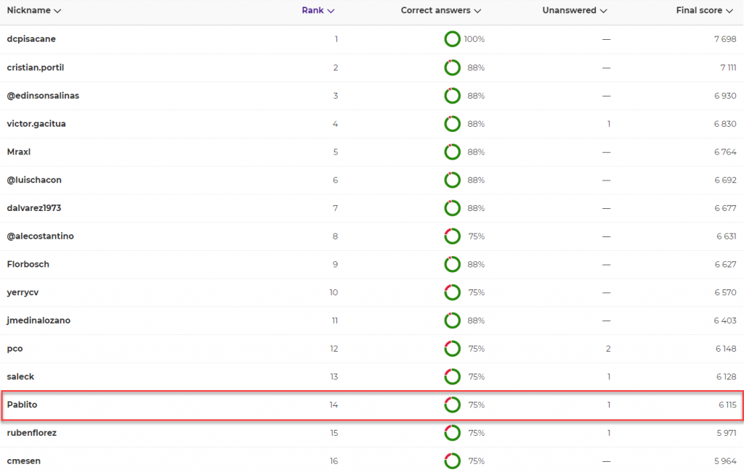
Task: Sort by Unanswered column header
Action: pyautogui.click(x=575, y=10)
